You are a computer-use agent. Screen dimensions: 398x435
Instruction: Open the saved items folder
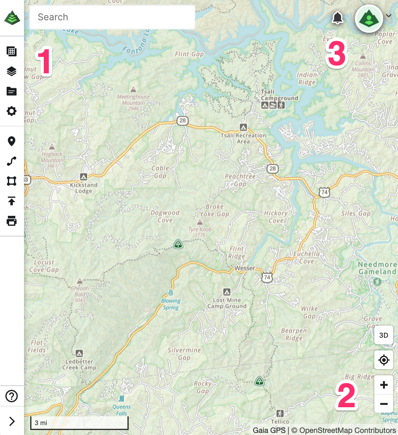tap(12, 91)
